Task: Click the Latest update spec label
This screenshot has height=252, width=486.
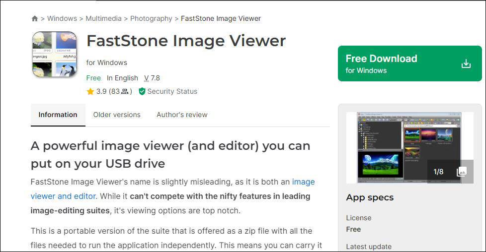Action: [x=369, y=247]
